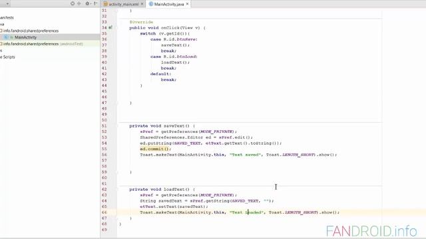Click the switch keyword on line 35

148,34
